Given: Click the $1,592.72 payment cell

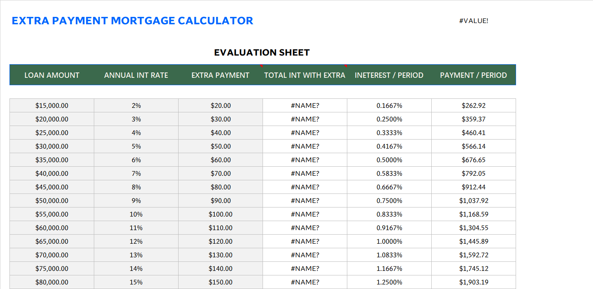Looking at the screenshot, I should (x=474, y=255).
